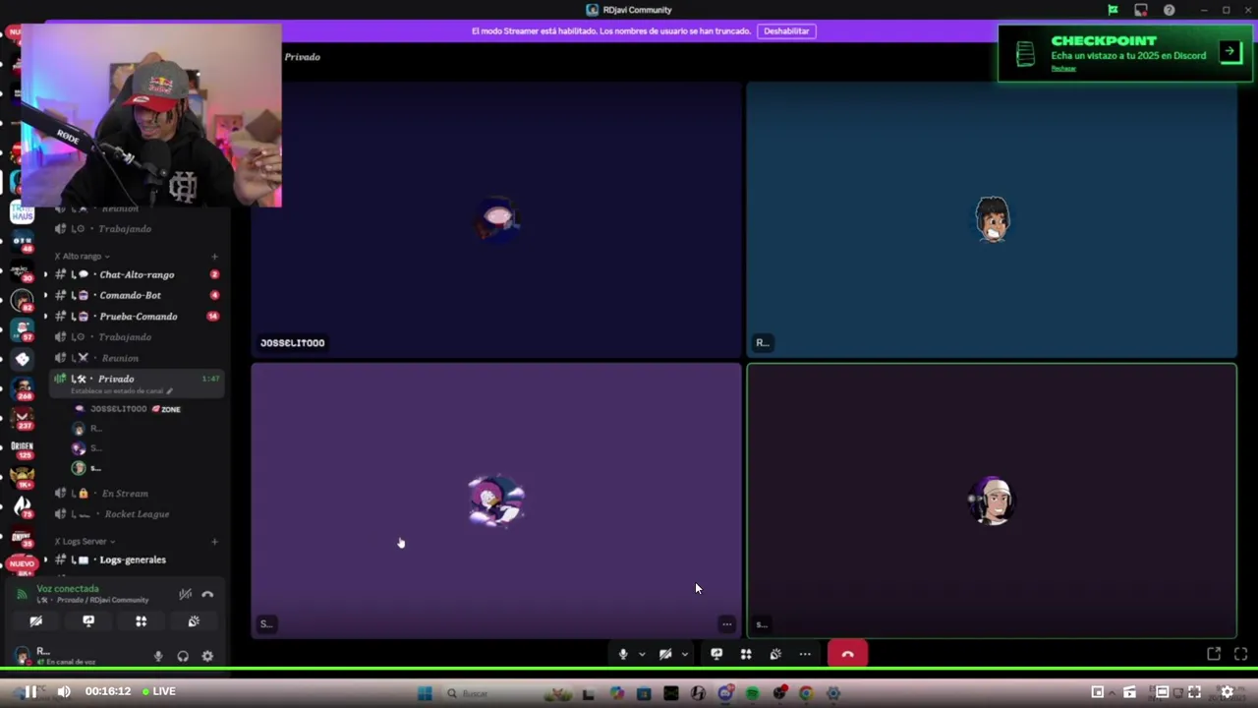The height and width of the screenshot is (708, 1258).
Task: Open more options in call control bar
Action: [805, 654]
